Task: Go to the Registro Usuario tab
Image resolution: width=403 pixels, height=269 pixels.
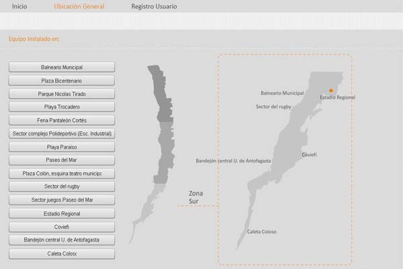Action: [x=154, y=6]
